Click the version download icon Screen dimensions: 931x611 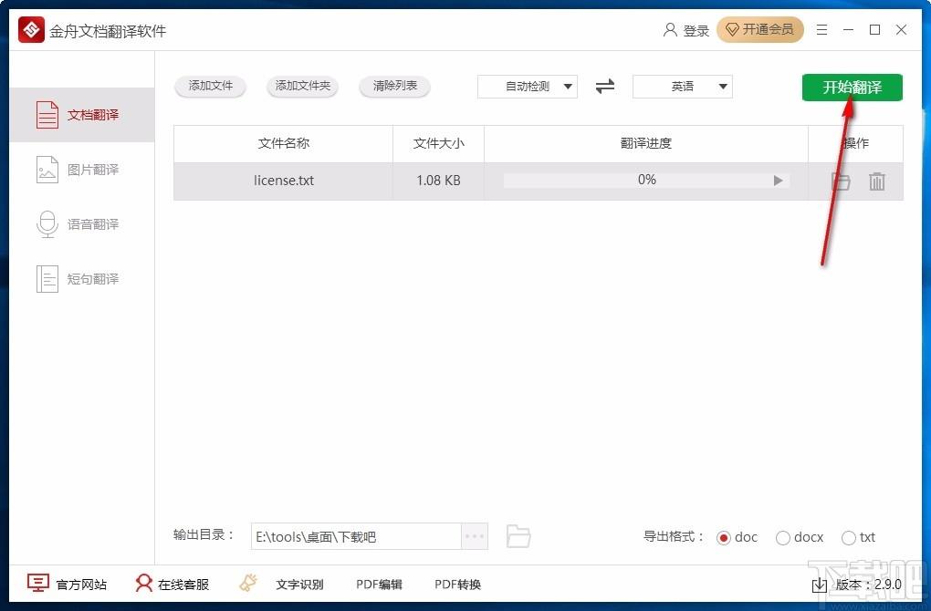(x=820, y=585)
